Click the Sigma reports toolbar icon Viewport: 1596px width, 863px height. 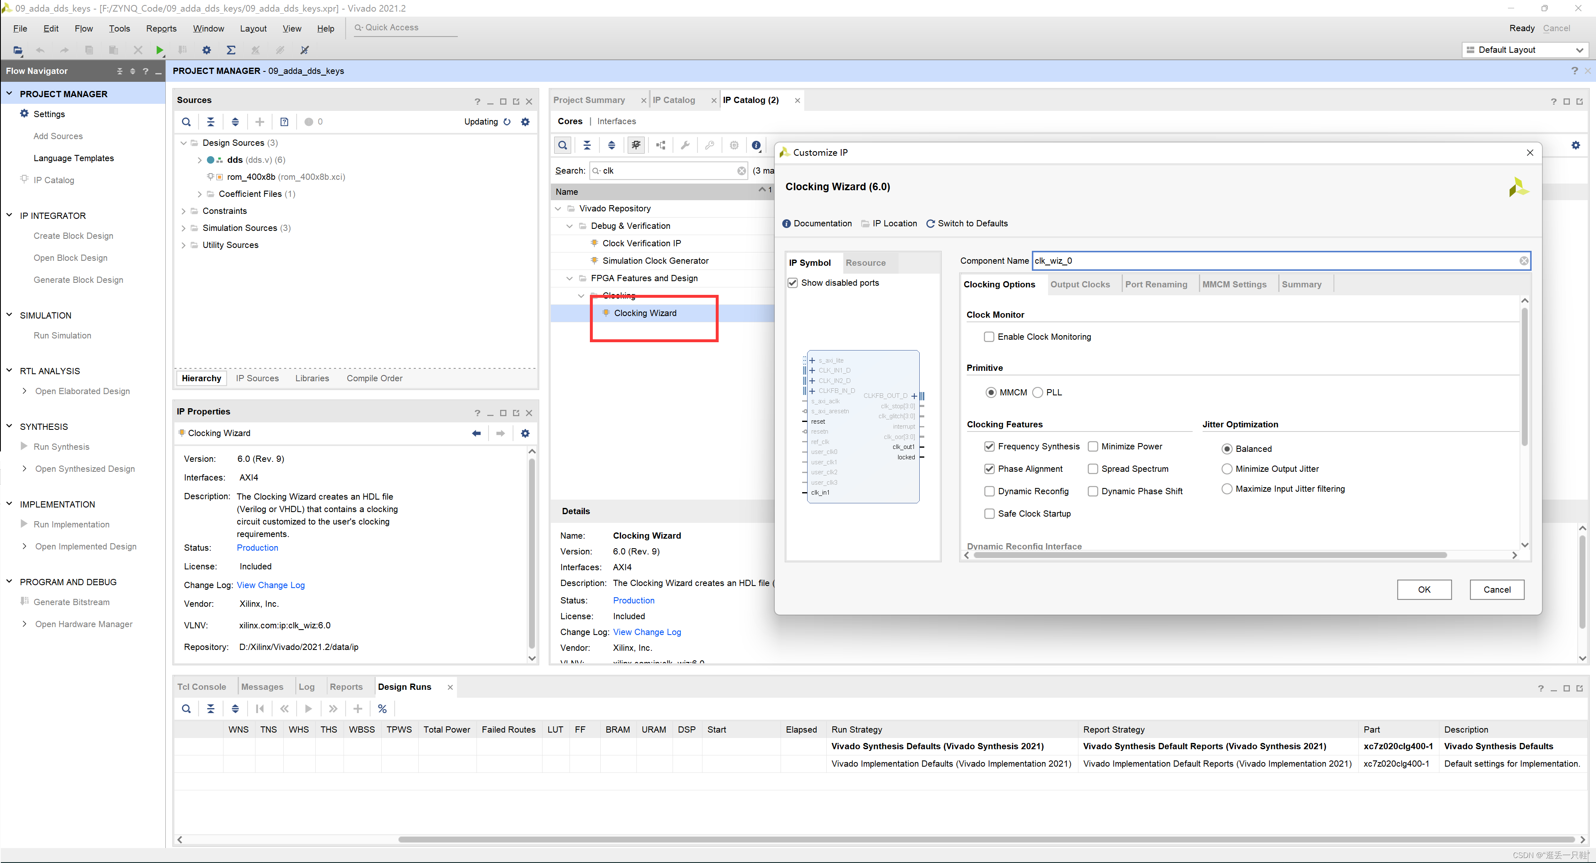(x=231, y=50)
